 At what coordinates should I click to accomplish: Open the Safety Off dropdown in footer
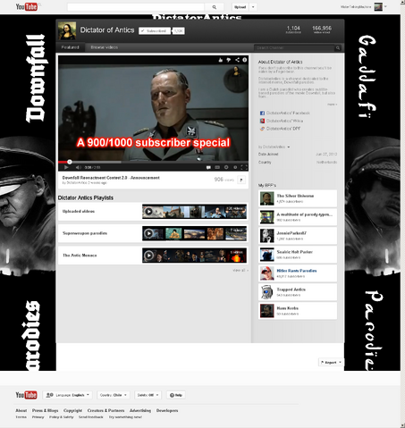148,395
